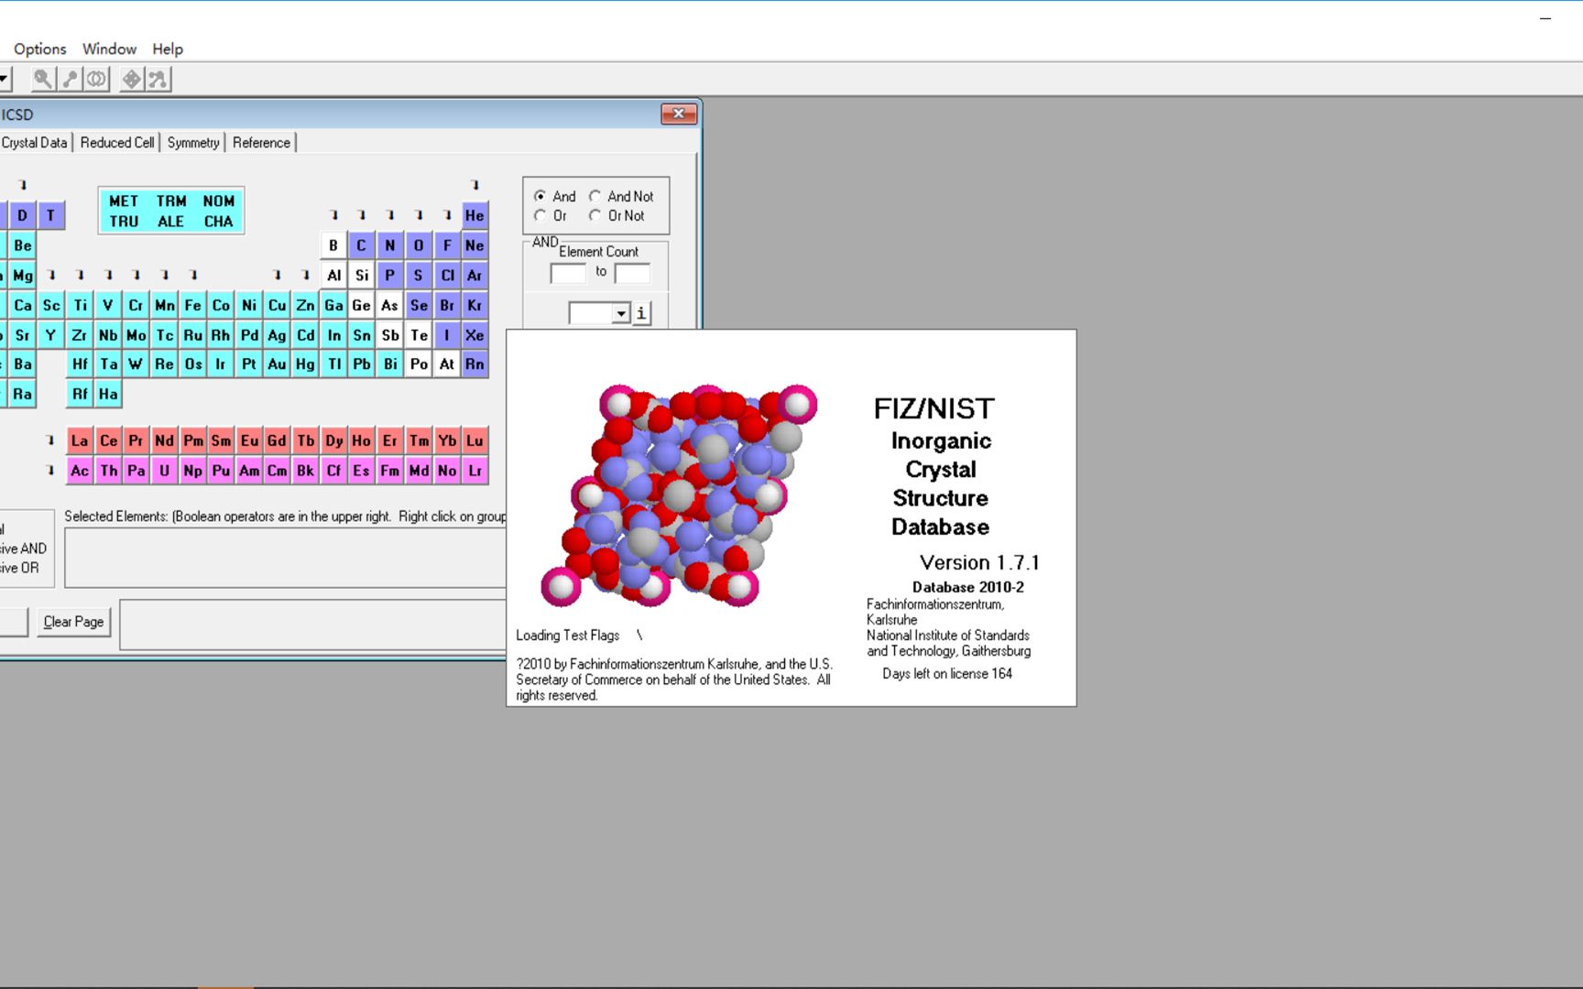Select the Cl element in periodic table
1583x989 pixels.
(447, 275)
